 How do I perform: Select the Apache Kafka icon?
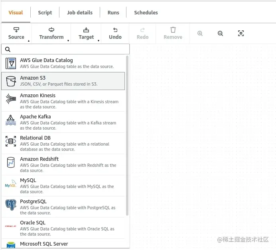pyautogui.click(x=11, y=120)
